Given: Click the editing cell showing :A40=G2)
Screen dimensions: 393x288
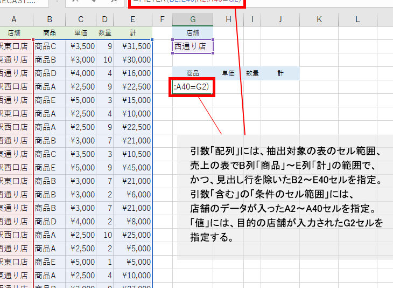Looking at the screenshot, I should 192,87.
